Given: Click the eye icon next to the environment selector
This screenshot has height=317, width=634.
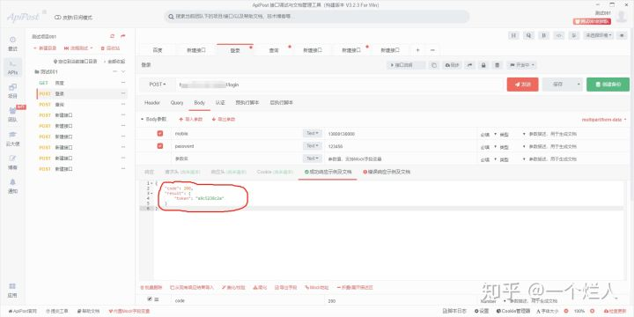Looking at the screenshot, I should [x=622, y=35].
